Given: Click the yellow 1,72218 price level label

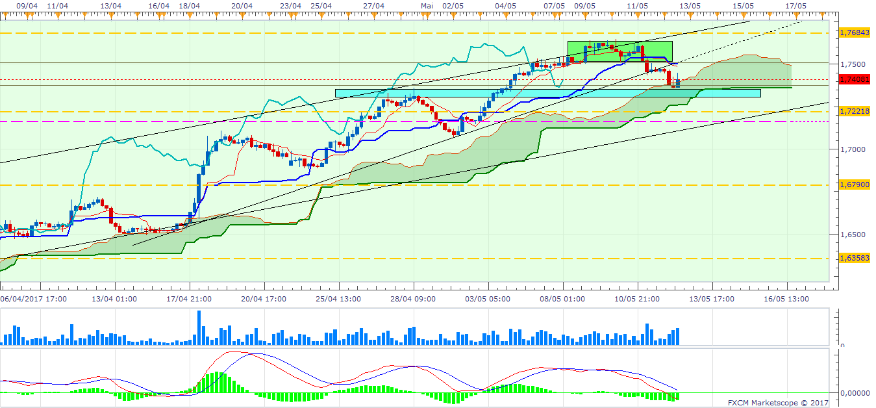Looking at the screenshot, I should coord(853,112).
